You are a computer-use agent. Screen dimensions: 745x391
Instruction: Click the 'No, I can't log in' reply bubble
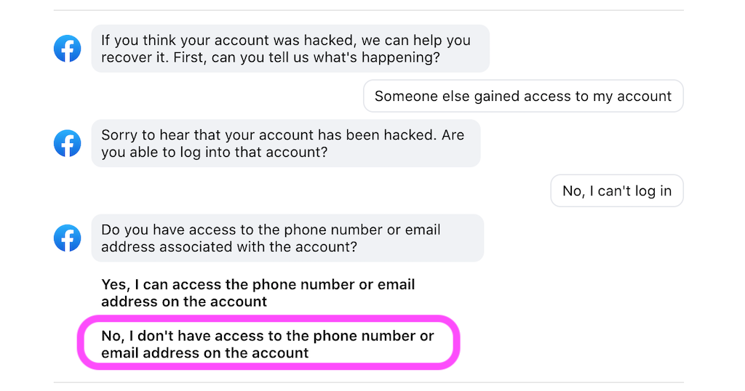[x=617, y=190]
